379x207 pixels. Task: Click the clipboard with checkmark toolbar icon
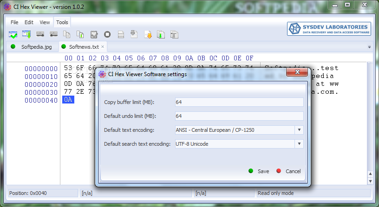[94, 34]
